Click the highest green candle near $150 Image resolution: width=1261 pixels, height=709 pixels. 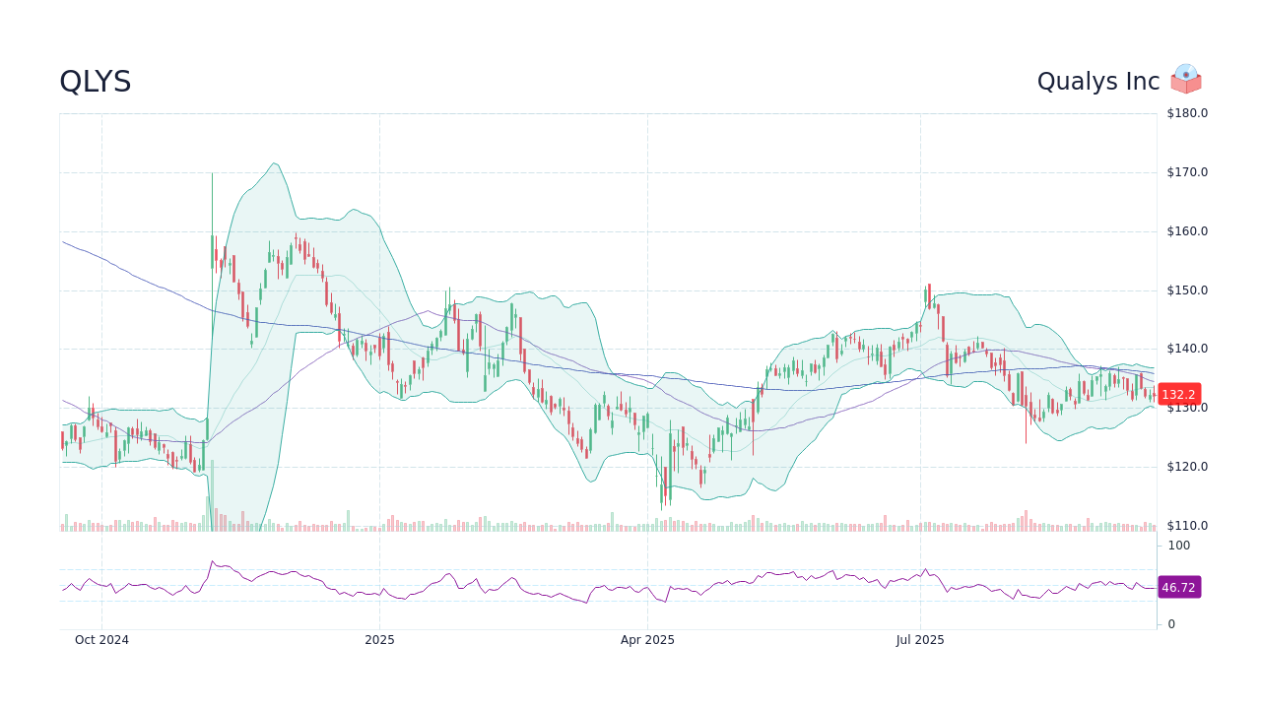[x=927, y=295]
